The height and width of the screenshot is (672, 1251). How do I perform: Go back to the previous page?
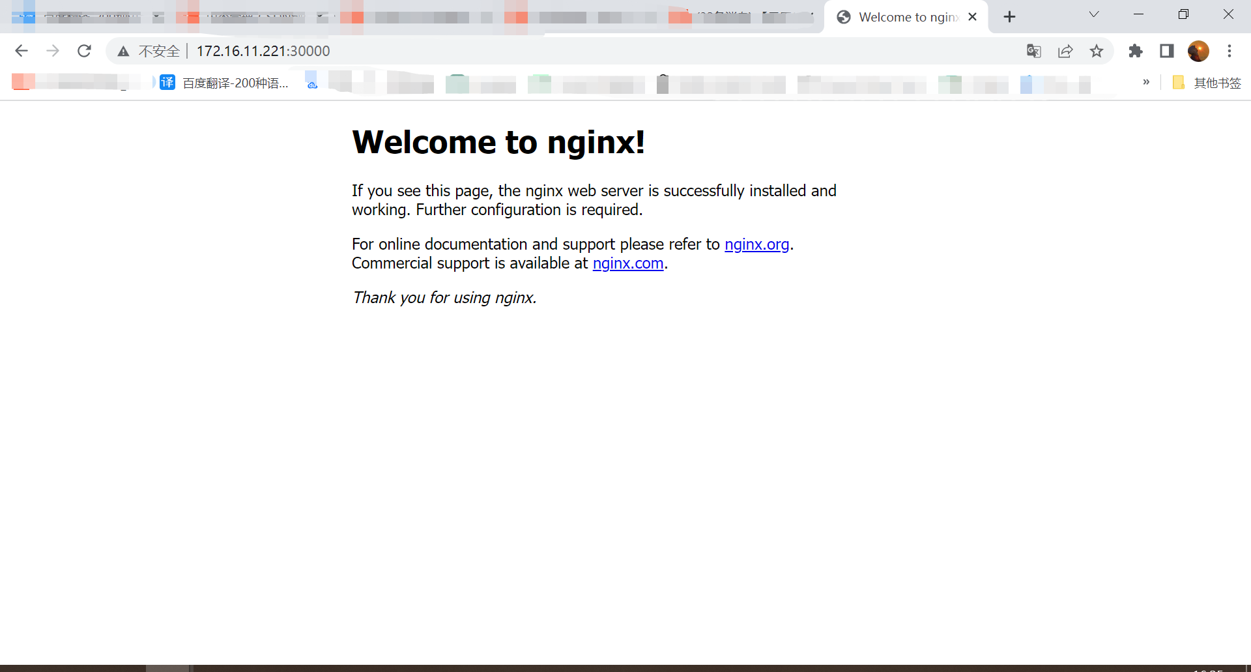coord(22,51)
